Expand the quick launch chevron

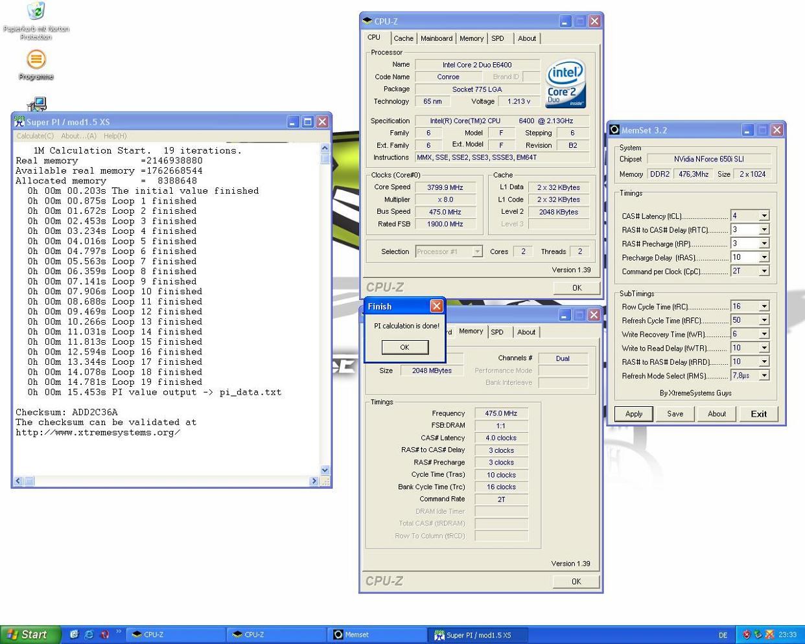point(119,632)
